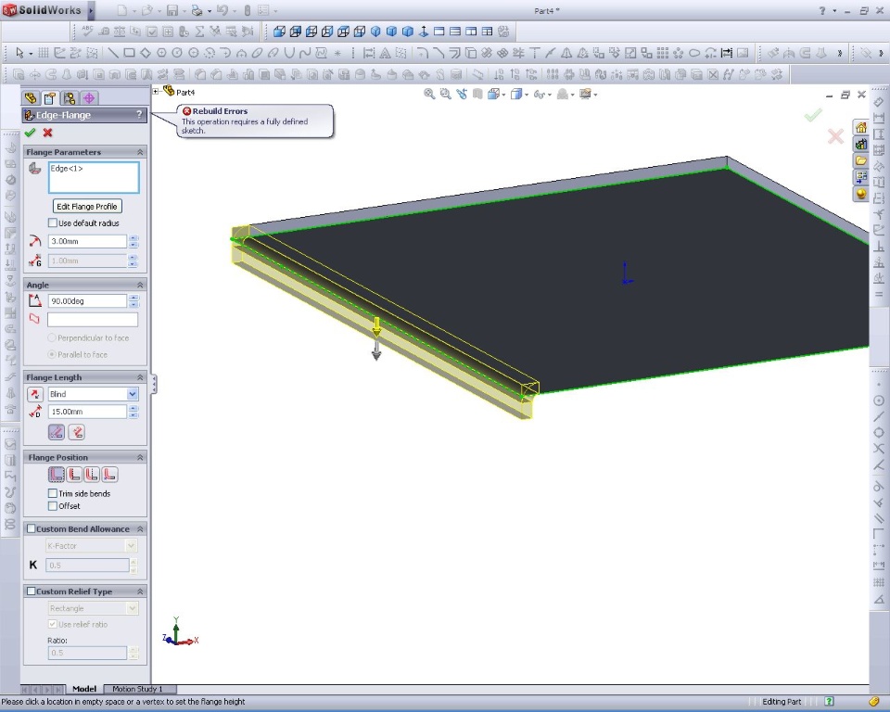Switch to the ConfigurationManager tab
This screenshot has height=712, width=890.
70,98
